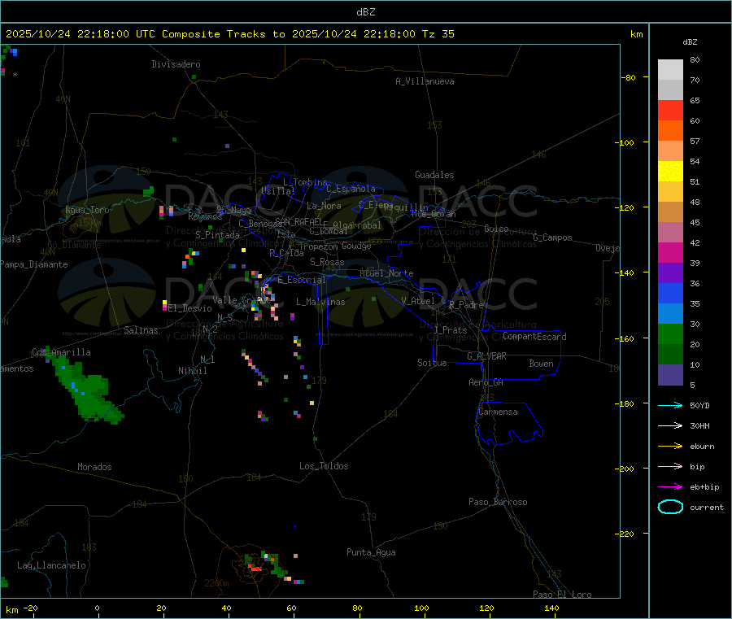Click the Morados place label
The width and height of the screenshot is (732, 619).
point(95,467)
